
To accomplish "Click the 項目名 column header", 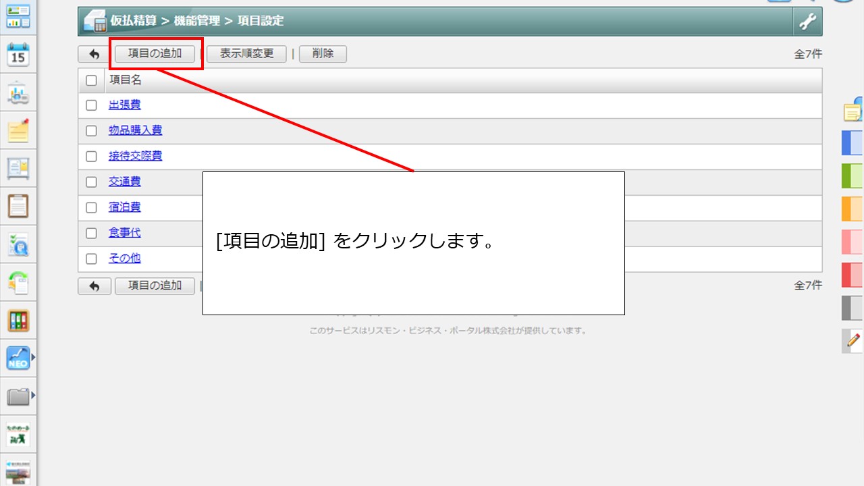I will [126, 80].
